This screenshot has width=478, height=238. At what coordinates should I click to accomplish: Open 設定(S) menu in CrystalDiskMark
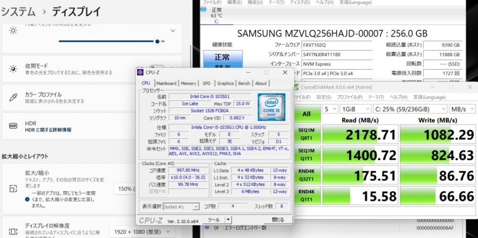pyautogui.click(x=324, y=97)
